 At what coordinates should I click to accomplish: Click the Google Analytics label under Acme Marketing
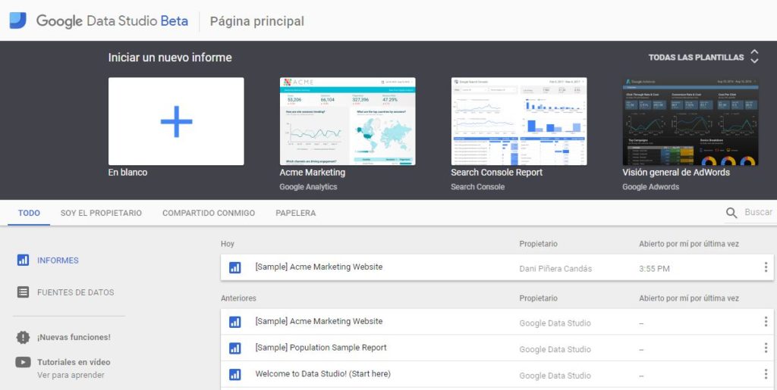(x=308, y=187)
